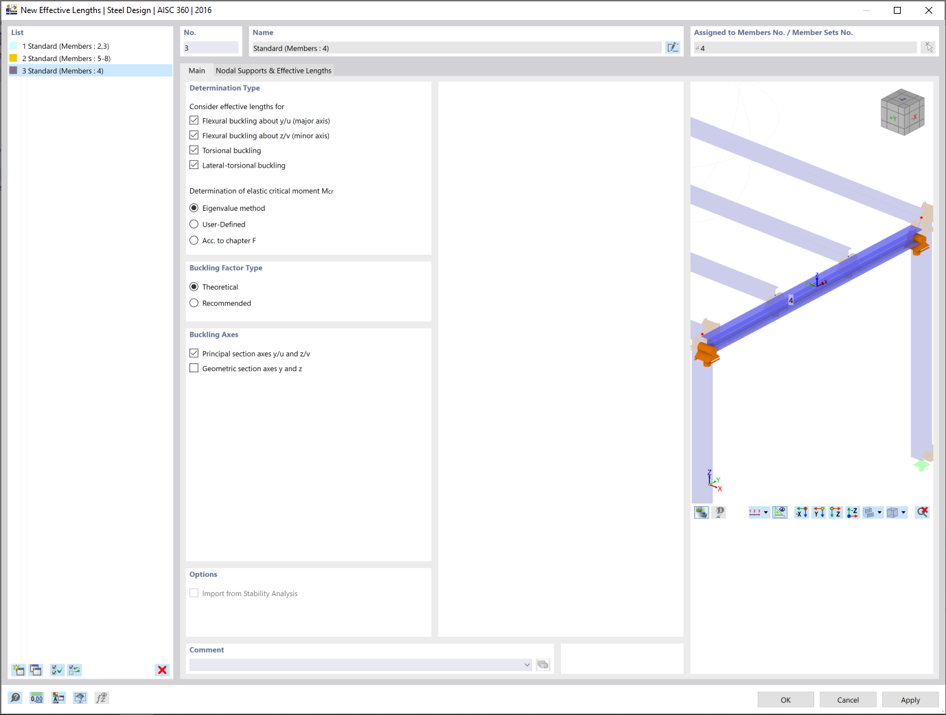Create a new effective lengths entry

pyautogui.click(x=17, y=670)
